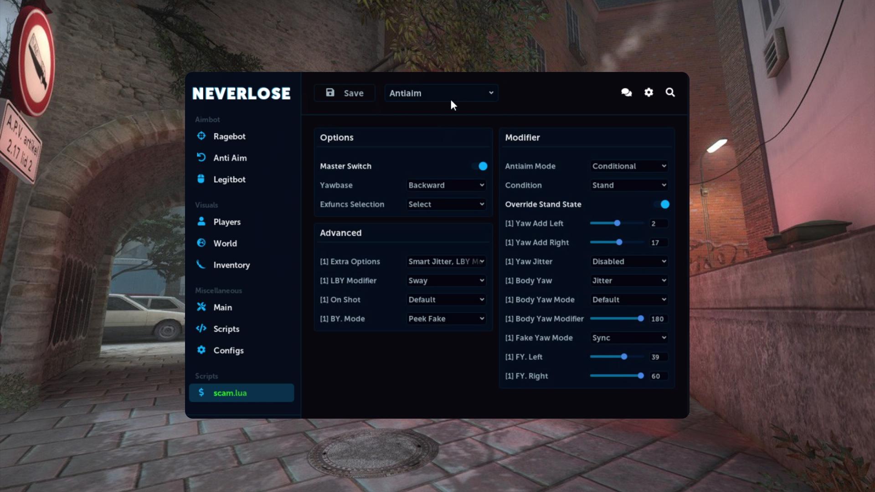The height and width of the screenshot is (492, 875).
Task: Toggle the scam.lua script entry
Action: (x=242, y=393)
